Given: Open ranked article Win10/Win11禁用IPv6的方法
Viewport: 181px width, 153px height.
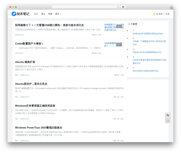Looking at the screenshot, I should [145, 71].
